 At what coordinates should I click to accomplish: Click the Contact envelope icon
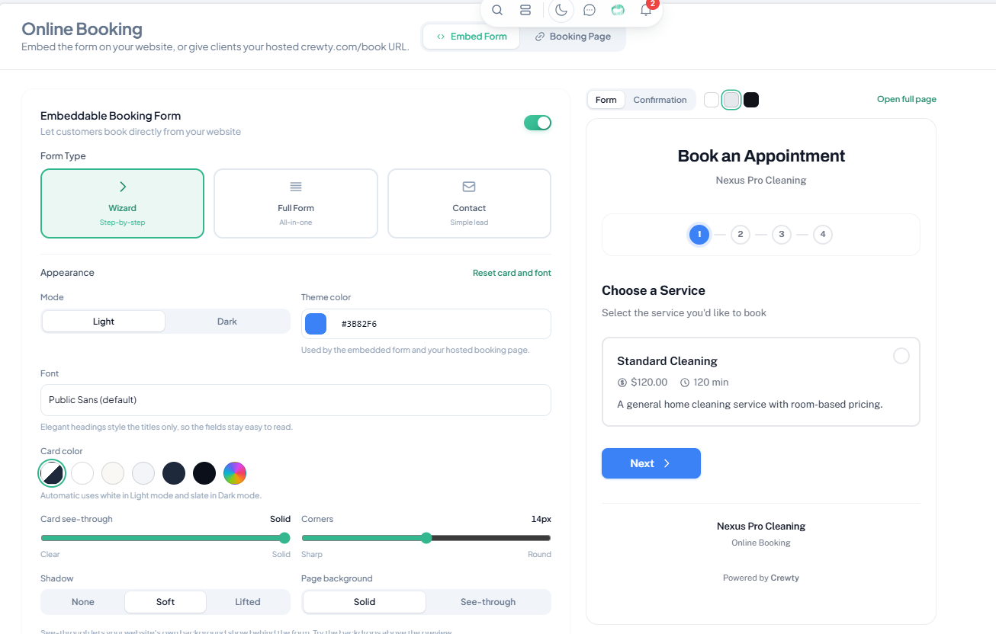469,187
